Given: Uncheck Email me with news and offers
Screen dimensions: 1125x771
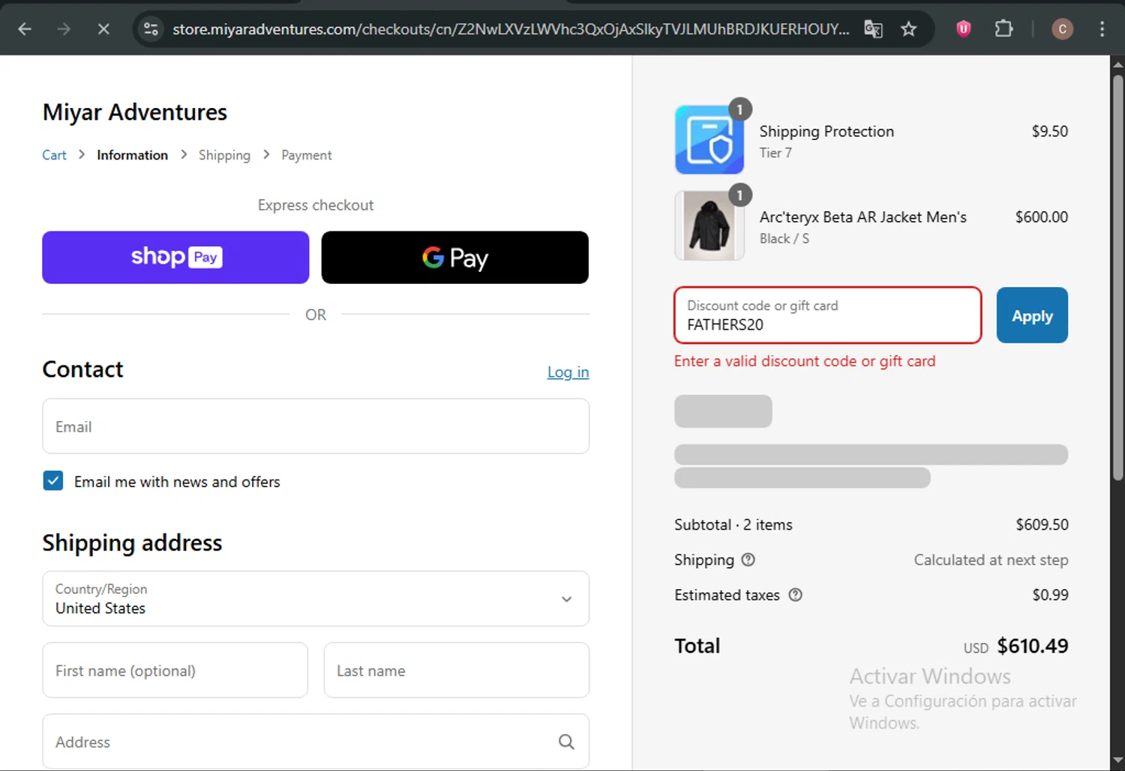Looking at the screenshot, I should tap(53, 481).
